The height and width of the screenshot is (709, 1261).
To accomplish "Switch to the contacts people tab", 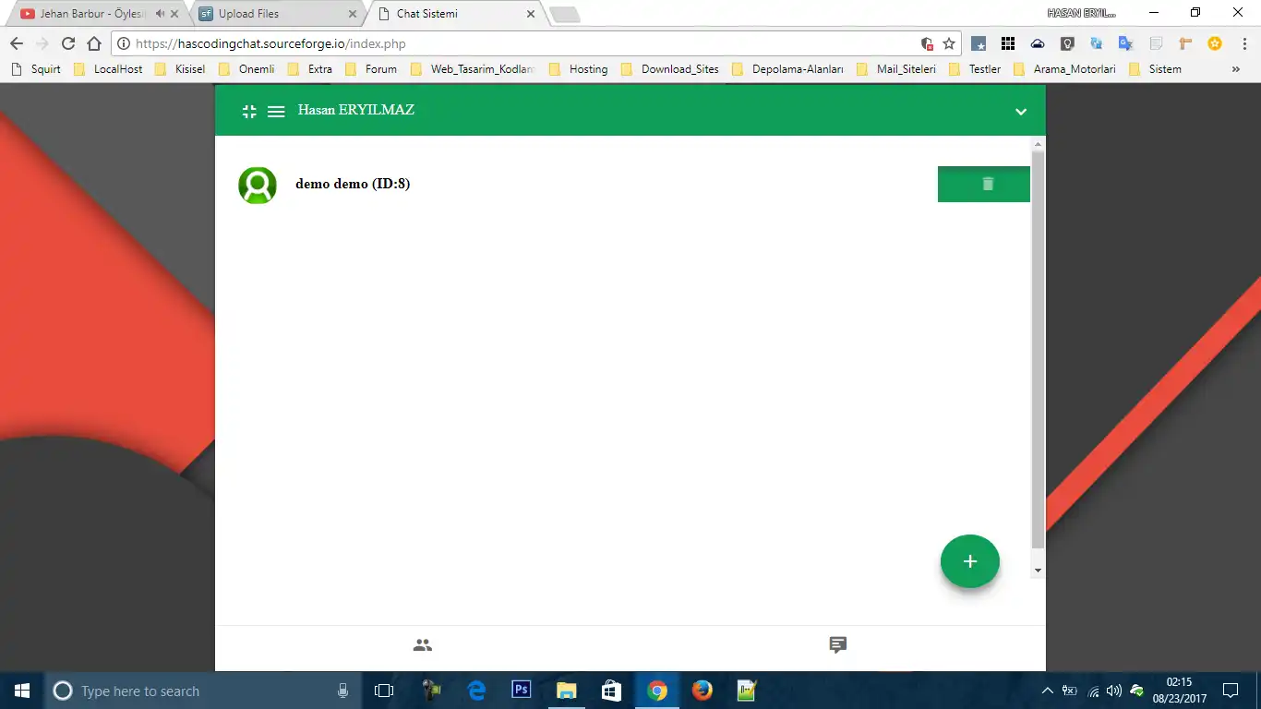I will point(423,645).
